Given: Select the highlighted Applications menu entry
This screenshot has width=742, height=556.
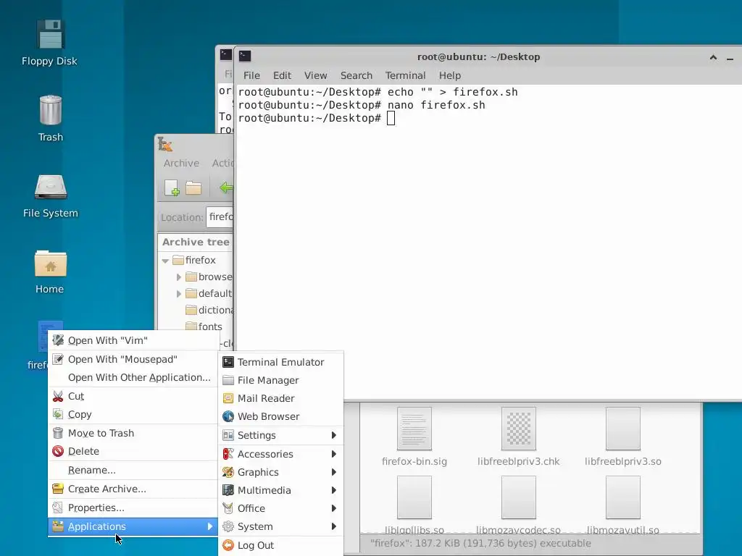Looking at the screenshot, I should (x=133, y=526).
